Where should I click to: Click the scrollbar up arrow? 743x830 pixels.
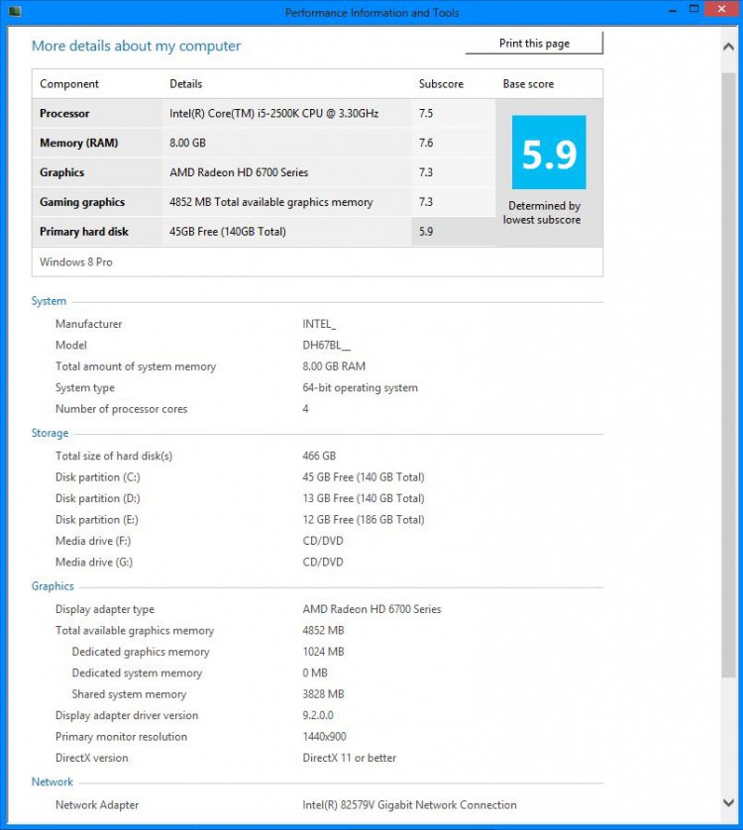[x=729, y=47]
